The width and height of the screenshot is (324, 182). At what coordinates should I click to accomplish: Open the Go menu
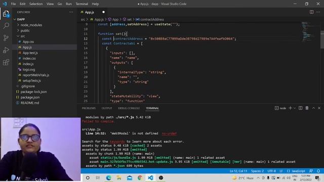click(60, 4)
